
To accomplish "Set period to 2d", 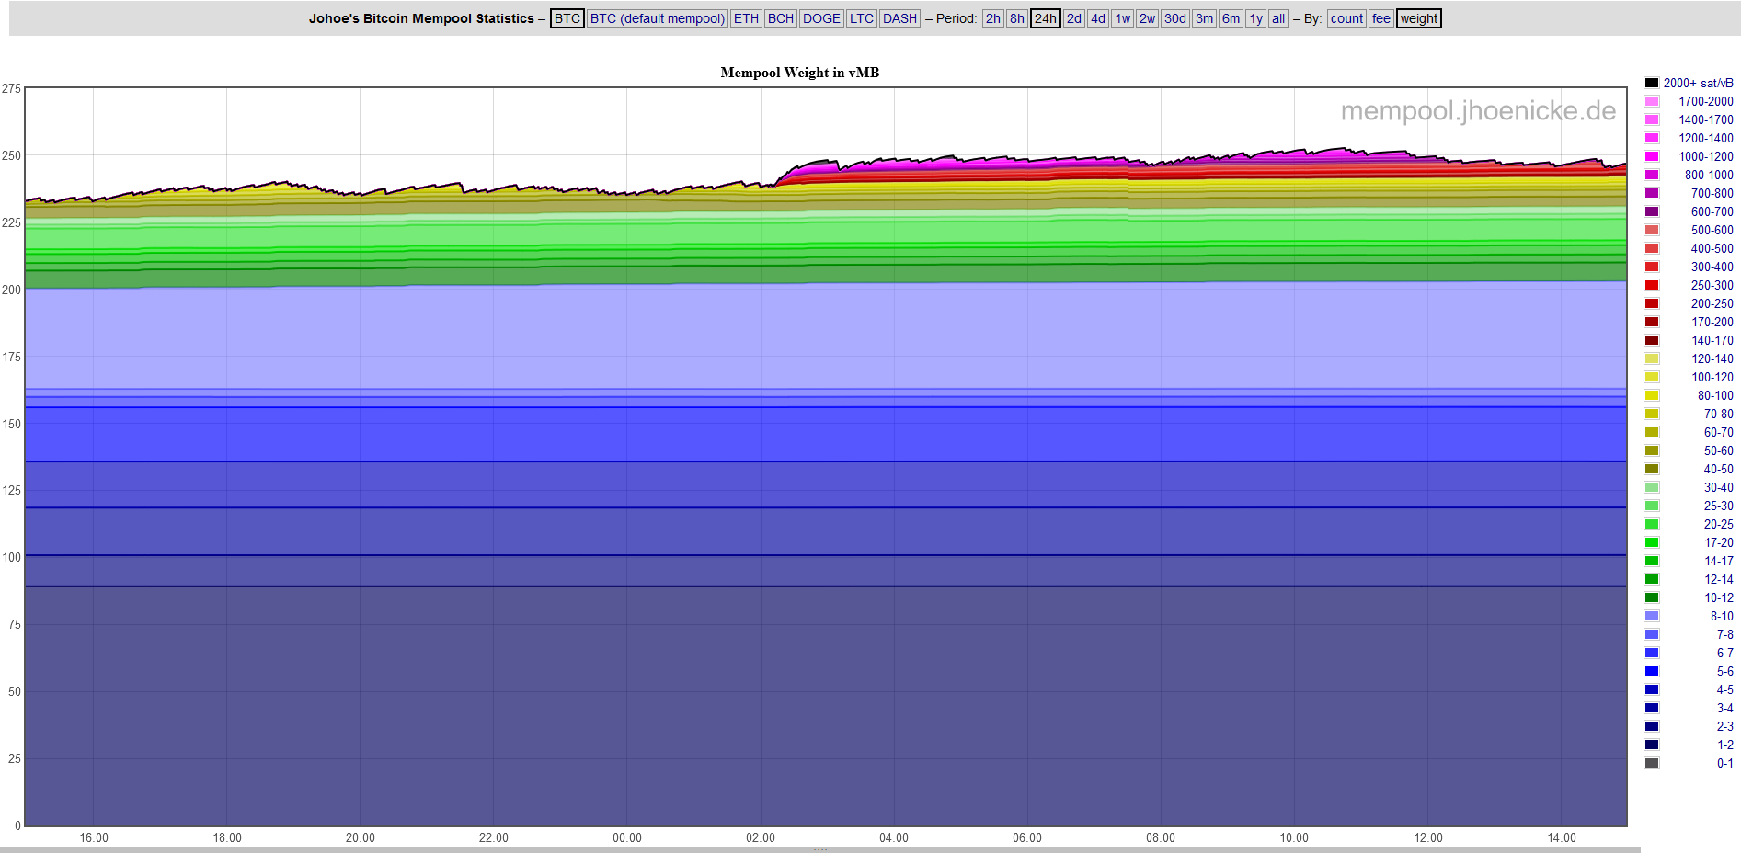I will click(x=1074, y=18).
